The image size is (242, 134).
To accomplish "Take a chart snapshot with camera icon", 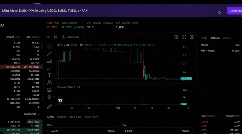I will 192,37.
